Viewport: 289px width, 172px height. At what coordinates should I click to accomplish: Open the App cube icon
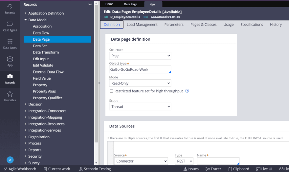10,59
